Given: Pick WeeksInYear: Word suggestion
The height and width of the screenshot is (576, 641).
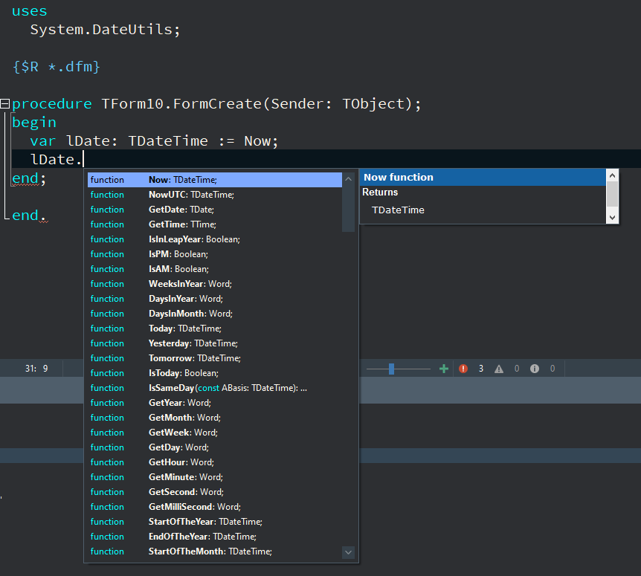Looking at the screenshot, I should (x=215, y=284).
